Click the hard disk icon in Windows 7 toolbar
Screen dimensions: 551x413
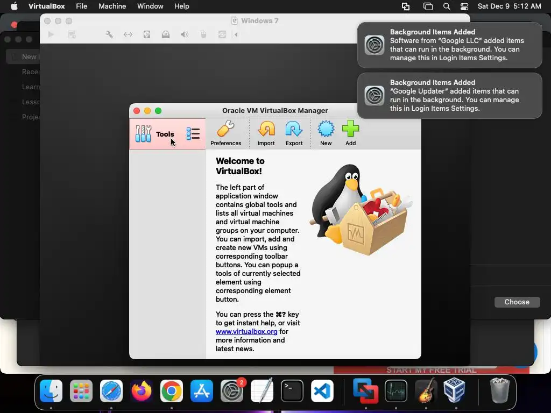(147, 34)
